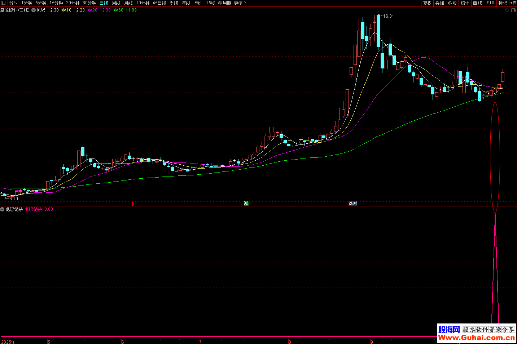Toggle the left sidebar panel icon
This screenshot has width=517, height=344.
3,3
